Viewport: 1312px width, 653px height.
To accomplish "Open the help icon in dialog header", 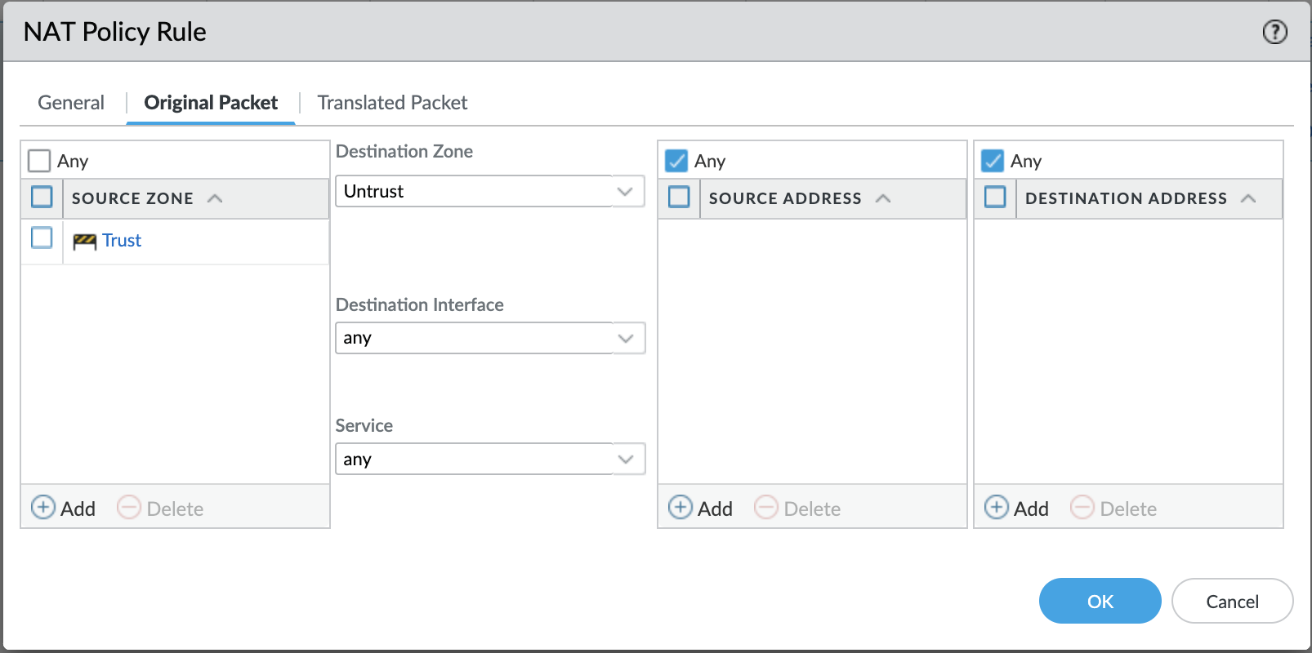I will pyautogui.click(x=1274, y=32).
